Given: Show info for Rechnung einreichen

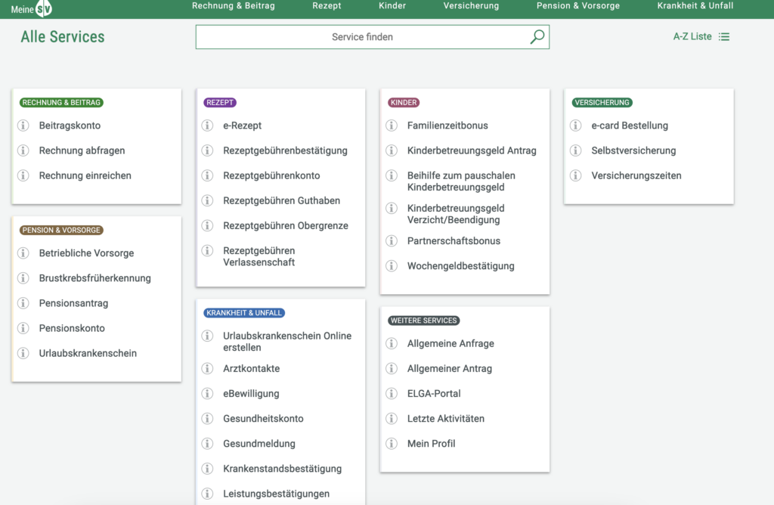Looking at the screenshot, I should (23, 175).
